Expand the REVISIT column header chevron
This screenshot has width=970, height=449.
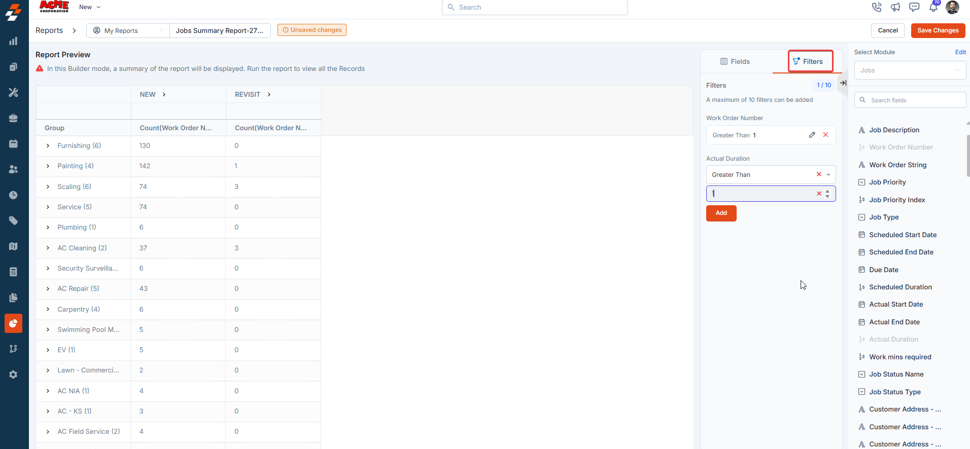(269, 95)
